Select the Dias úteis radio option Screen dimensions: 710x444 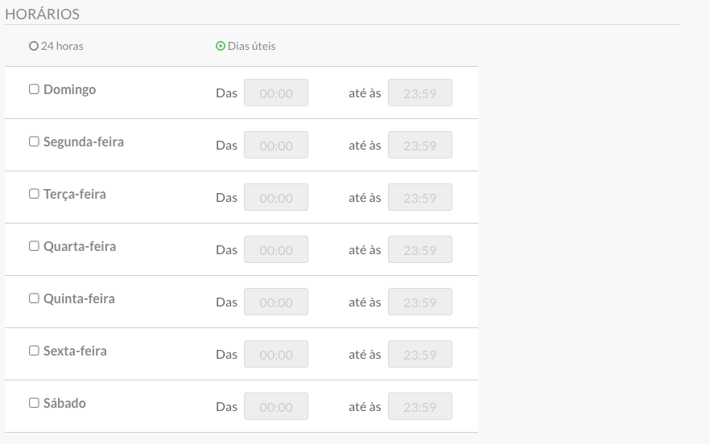coord(221,46)
